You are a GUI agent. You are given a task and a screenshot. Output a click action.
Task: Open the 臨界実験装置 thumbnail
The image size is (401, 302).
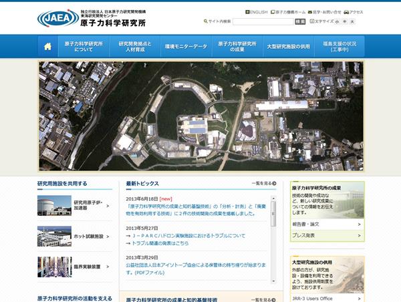[54, 267]
